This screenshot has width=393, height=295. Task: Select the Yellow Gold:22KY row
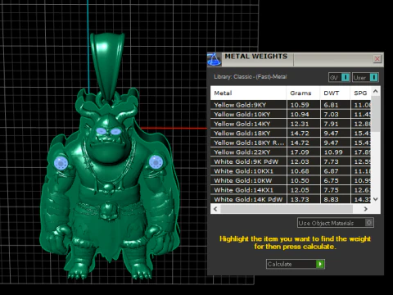[x=291, y=152]
